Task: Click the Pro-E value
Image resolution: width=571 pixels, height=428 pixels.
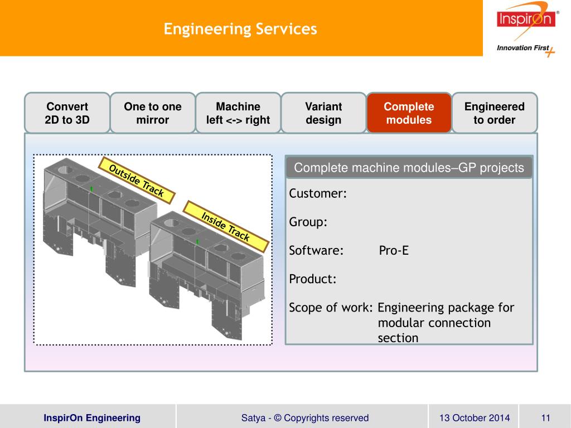Action: (x=394, y=250)
